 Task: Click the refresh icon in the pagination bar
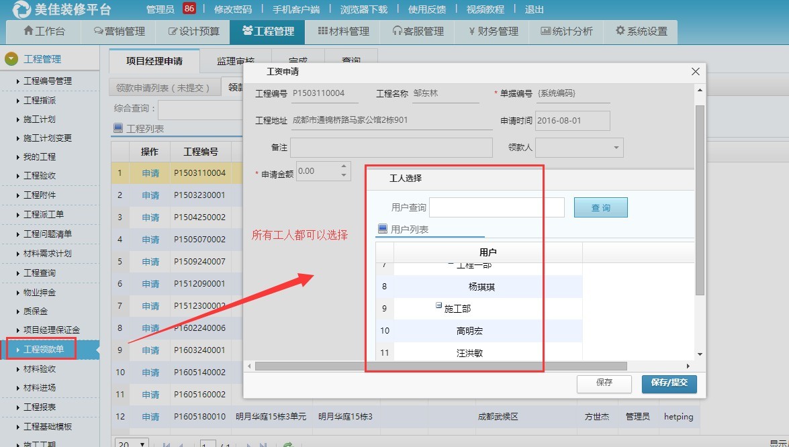[x=289, y=442]
